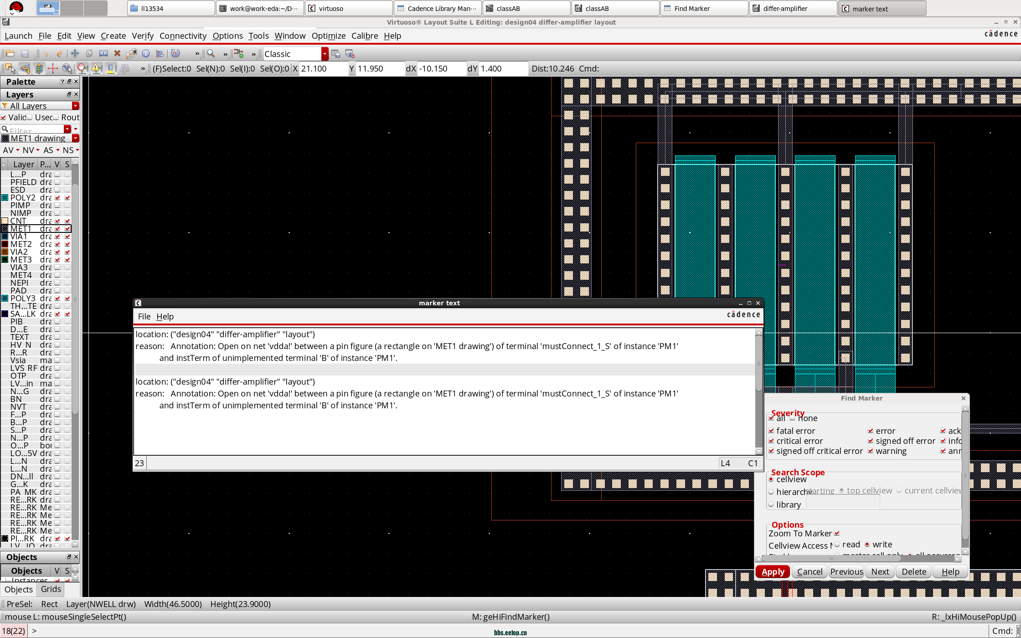Disable the Zoom To Marker checkbox
This screenshot has width=1021, height=638.
pyautogui.click(x=837, y=533)
